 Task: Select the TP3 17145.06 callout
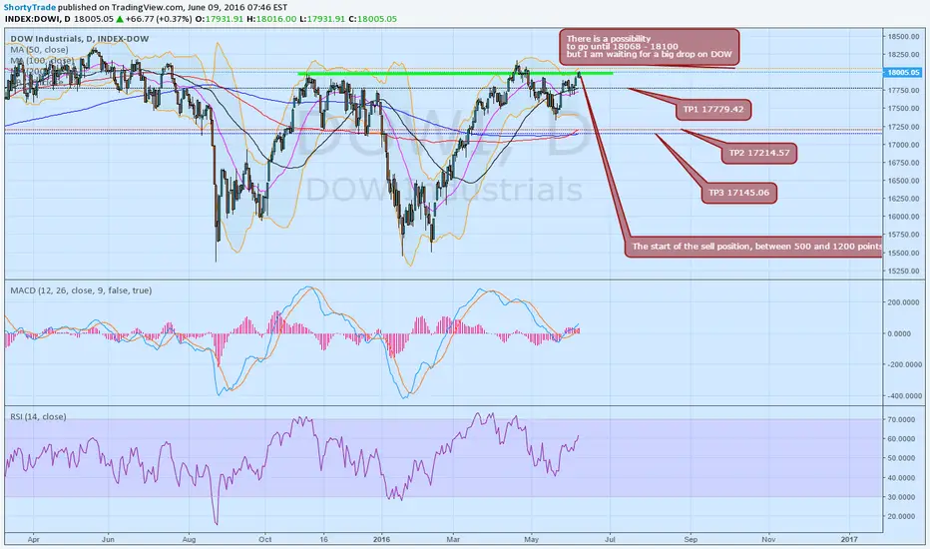(739, 193)
